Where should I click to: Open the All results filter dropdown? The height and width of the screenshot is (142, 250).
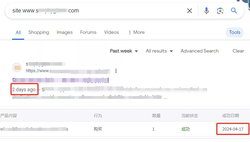pyautogui.click(x=159, y=51)
